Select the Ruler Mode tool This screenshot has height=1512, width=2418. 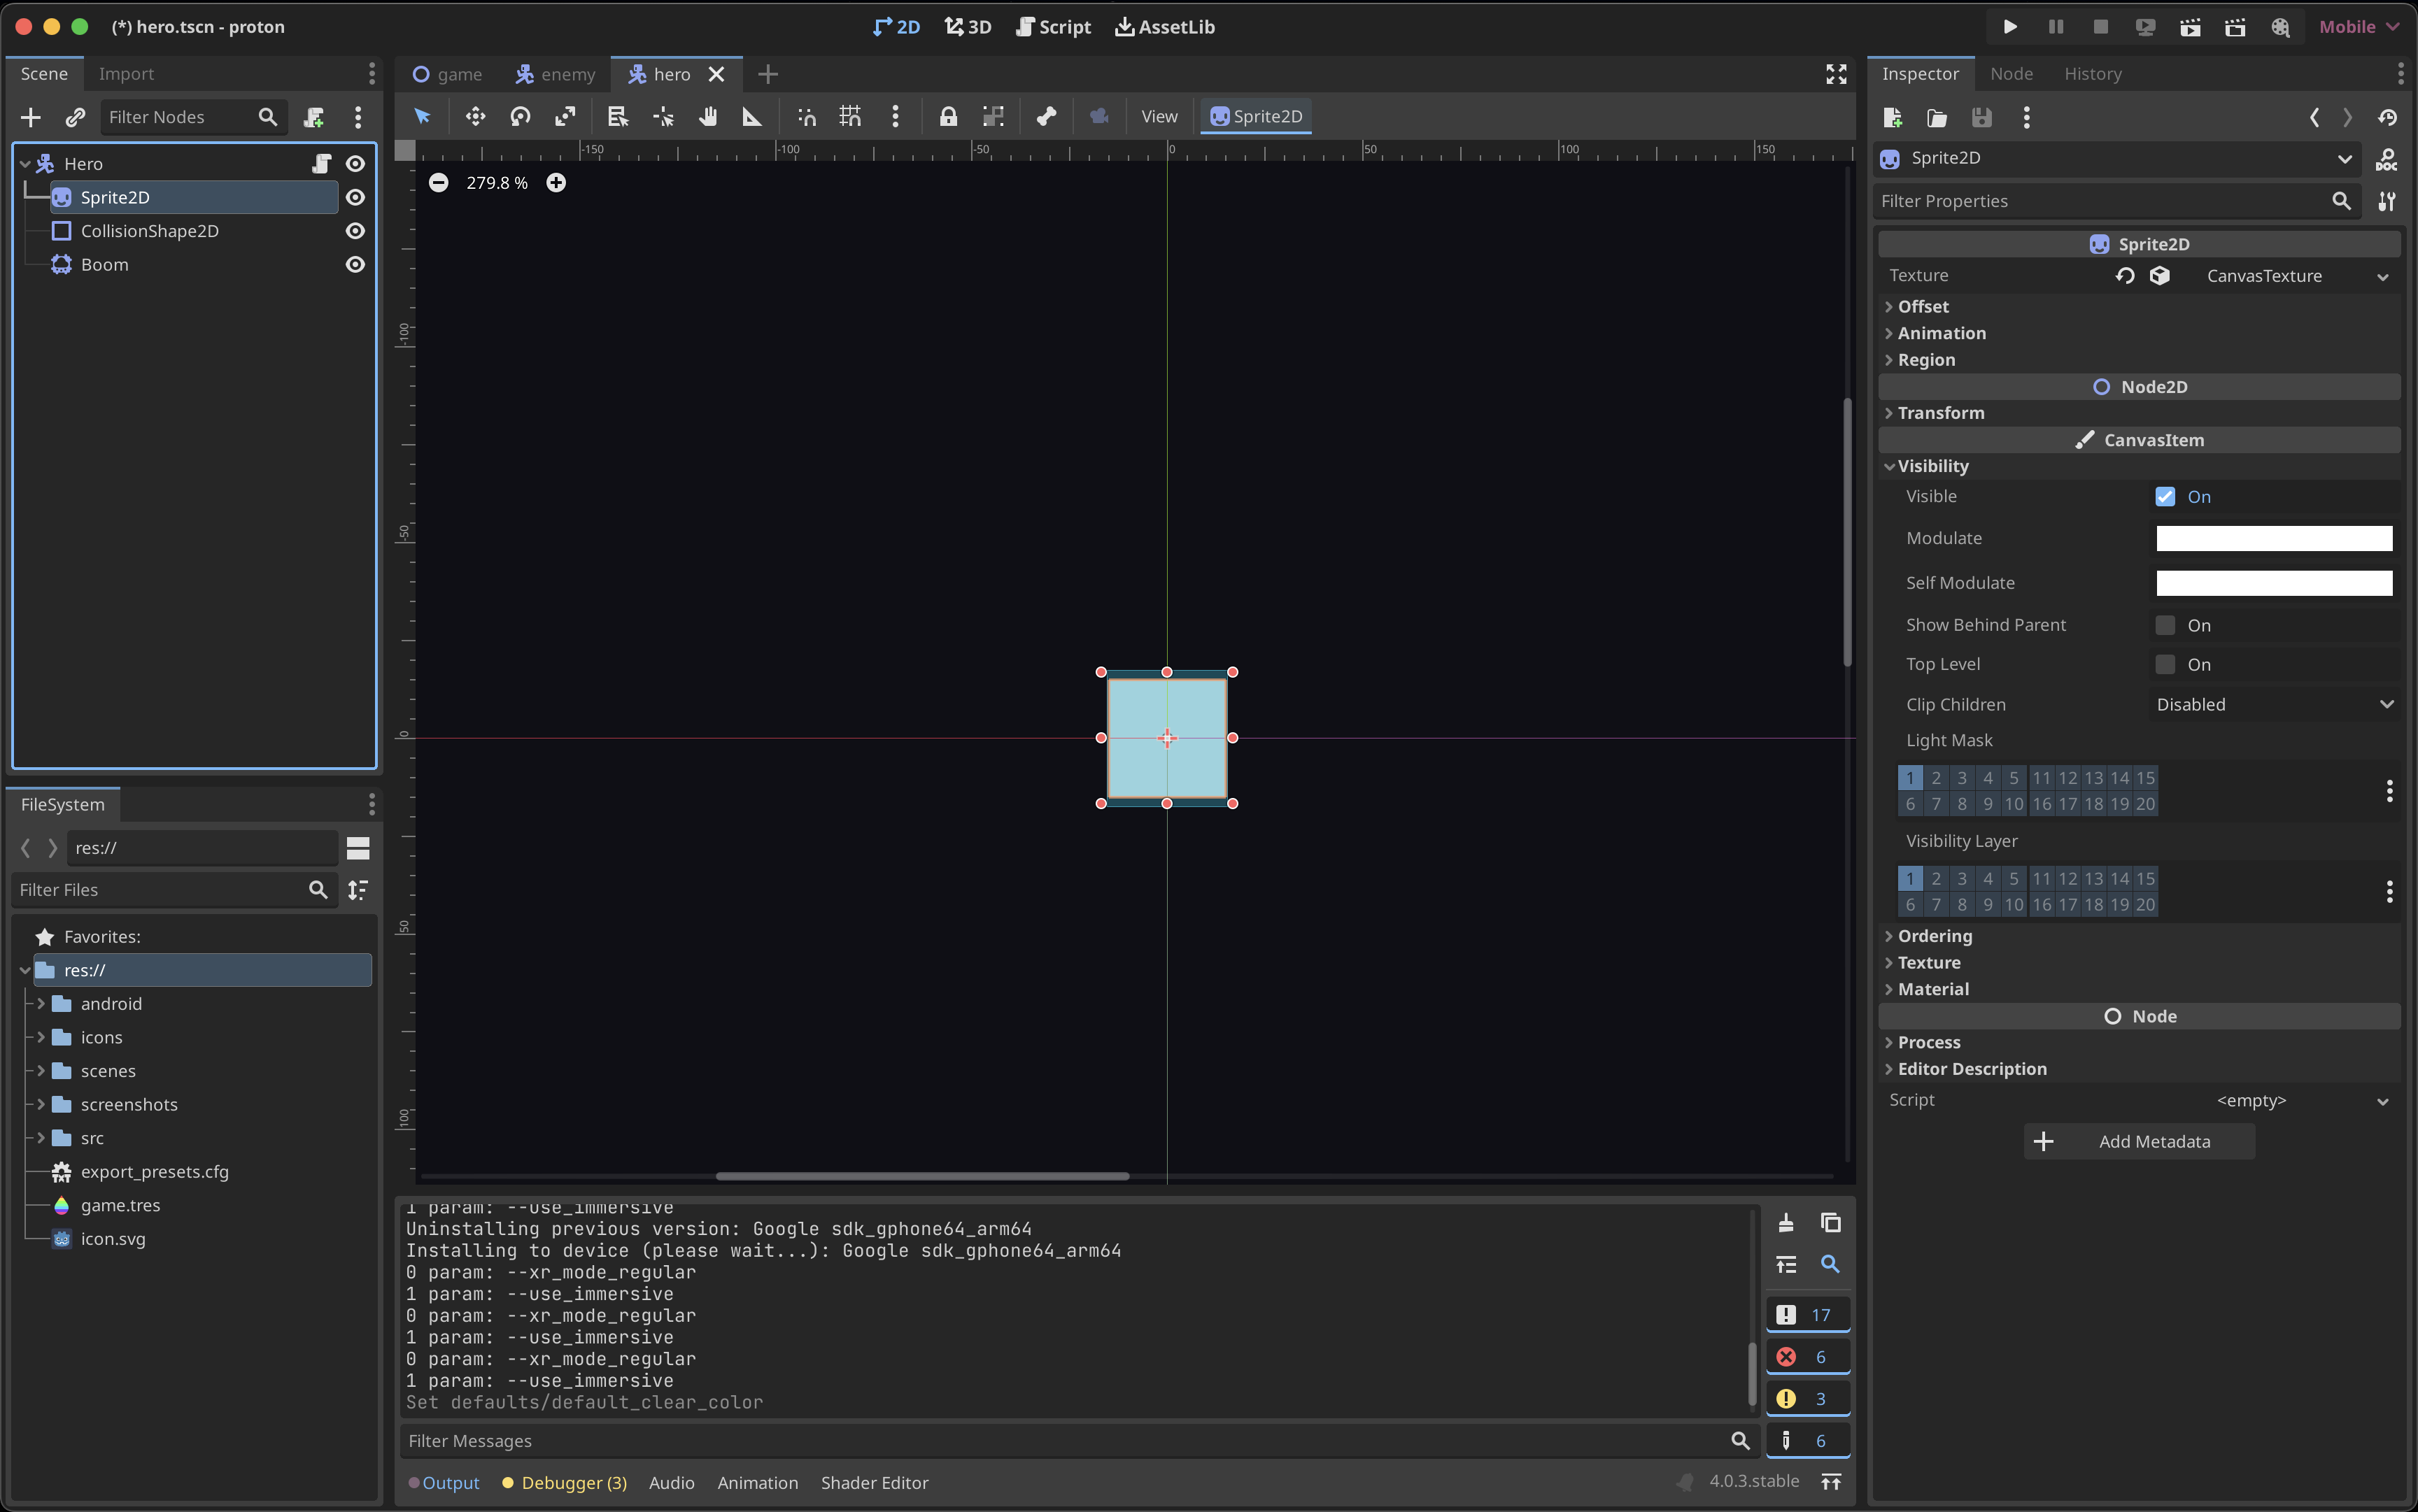coord(752,117)
